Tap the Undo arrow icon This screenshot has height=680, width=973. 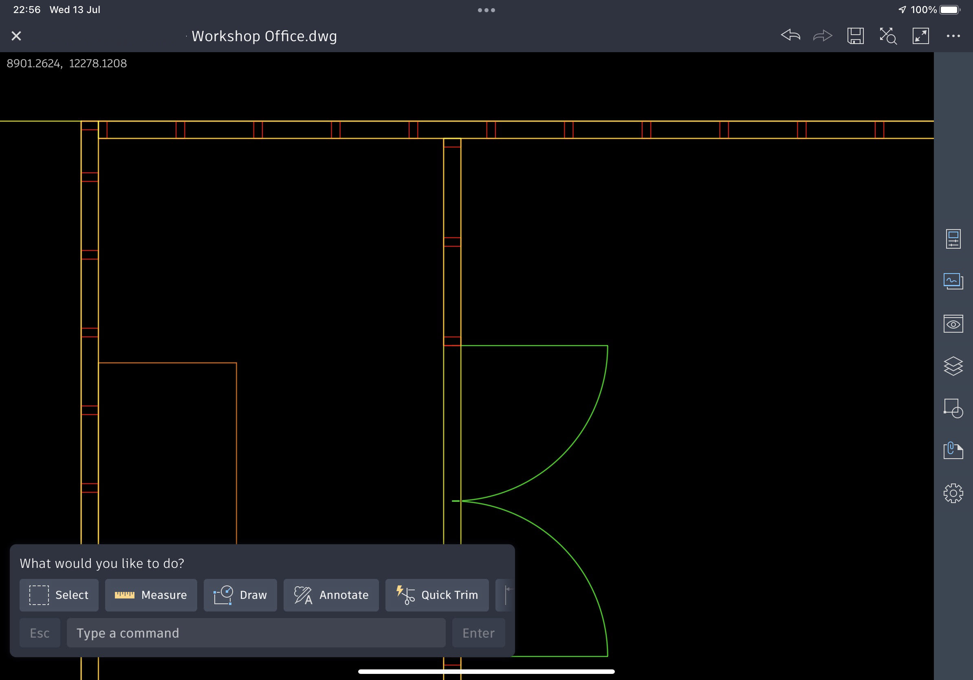(x=790, y=35)
